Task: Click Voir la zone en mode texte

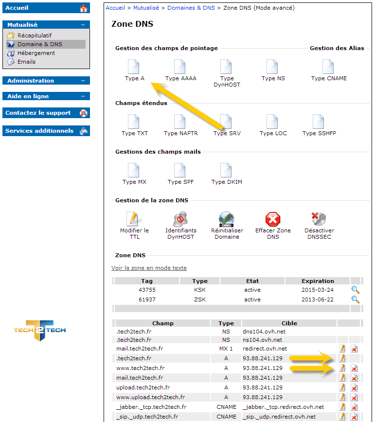Action: [149, 268]
